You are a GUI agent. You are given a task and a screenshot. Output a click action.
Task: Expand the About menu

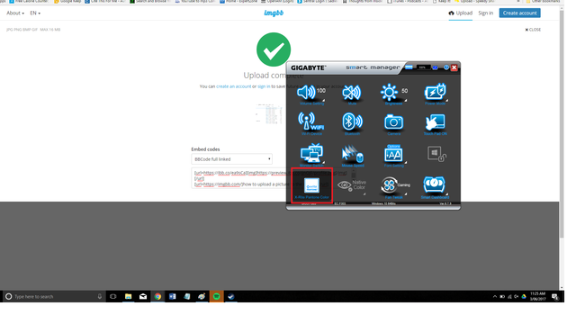[x=15, y=13]
